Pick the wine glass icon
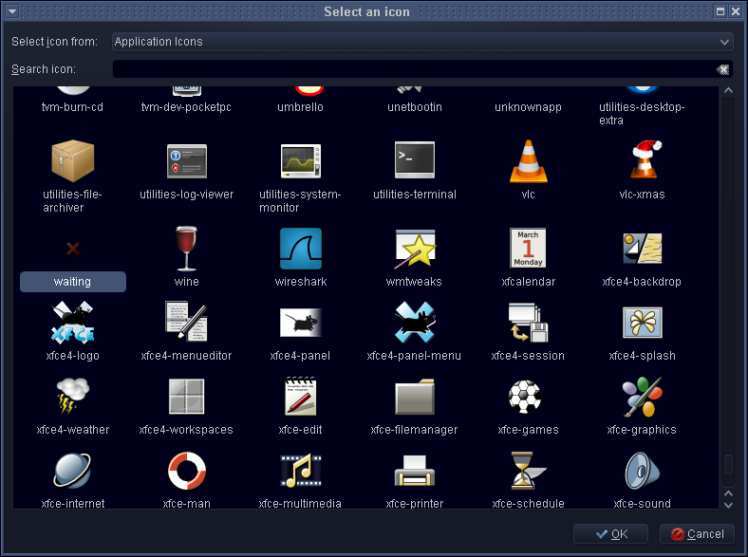Screen dimensions: 748x557 (x=186, y=249)
